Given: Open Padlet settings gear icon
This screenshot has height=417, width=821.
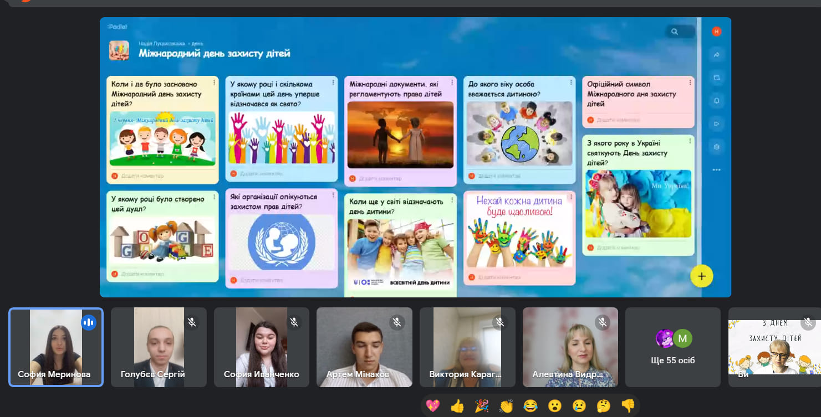Looking at the screenshot, I should click(x=716, y=147).
